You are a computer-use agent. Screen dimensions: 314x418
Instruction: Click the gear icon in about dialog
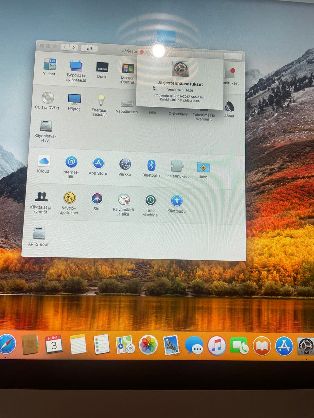click(181, 69)
